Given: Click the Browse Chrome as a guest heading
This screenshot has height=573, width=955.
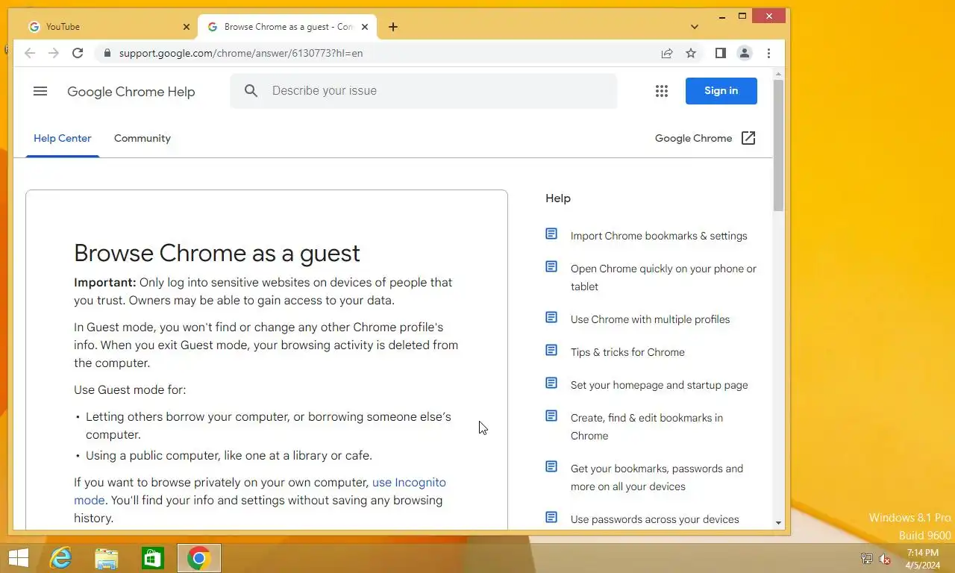Looking at the screenshot, I should (217, 253).
